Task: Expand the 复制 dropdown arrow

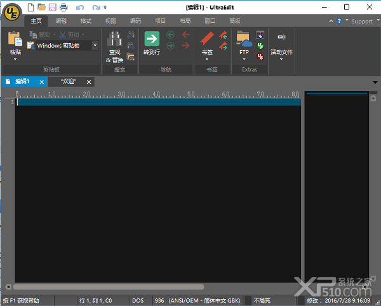Action: 54,34
